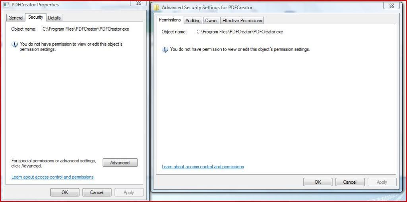Cancel the PDFCreator Properties dialog

[97, 192]
